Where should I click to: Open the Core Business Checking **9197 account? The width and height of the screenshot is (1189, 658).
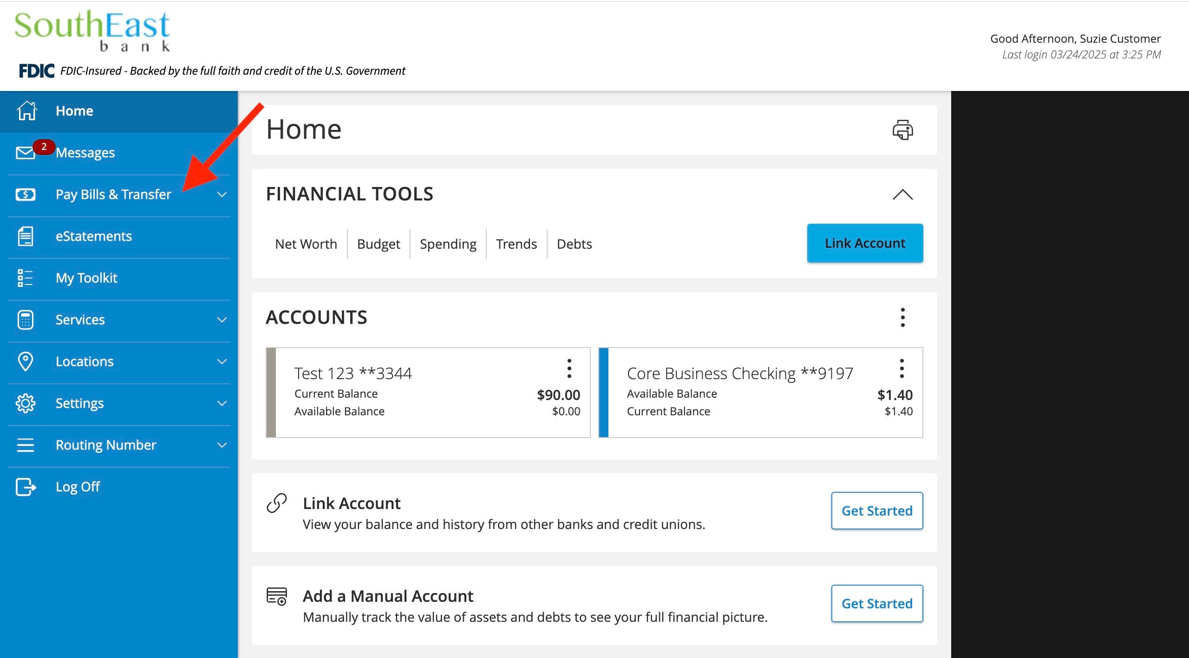[x=739, y=372]
